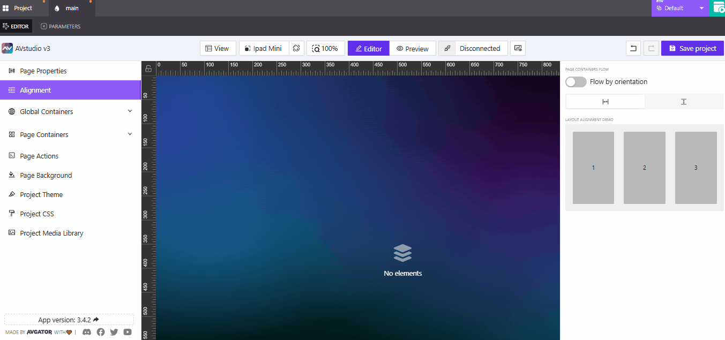This screenshot has width=725, height=340.
Task: Click the App version 3.4.2 link
Action: coord(69,320)
